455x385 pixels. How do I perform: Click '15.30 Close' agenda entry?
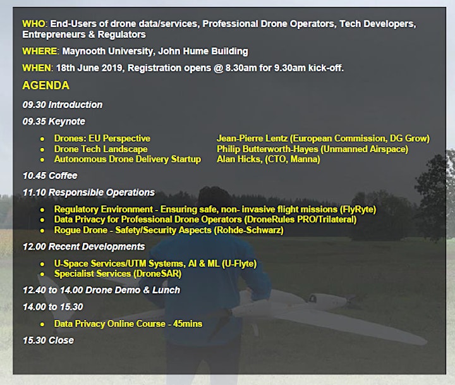48,340
